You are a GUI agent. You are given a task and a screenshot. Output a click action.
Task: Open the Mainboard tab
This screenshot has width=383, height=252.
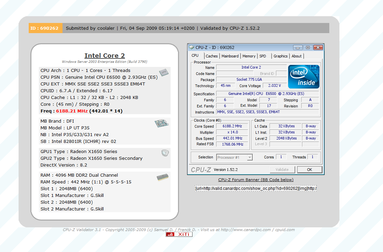(230, 56)
